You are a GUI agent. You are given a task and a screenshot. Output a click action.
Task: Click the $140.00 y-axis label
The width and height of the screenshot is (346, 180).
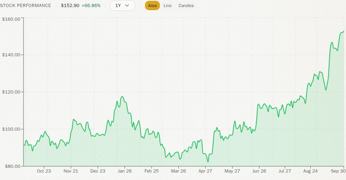point(11,55)
